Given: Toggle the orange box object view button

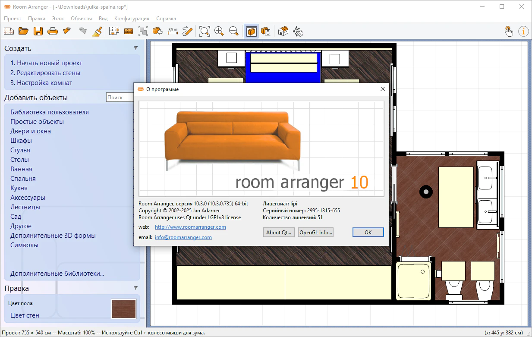Looking at the screenshot, I should (x=251, y=31).
